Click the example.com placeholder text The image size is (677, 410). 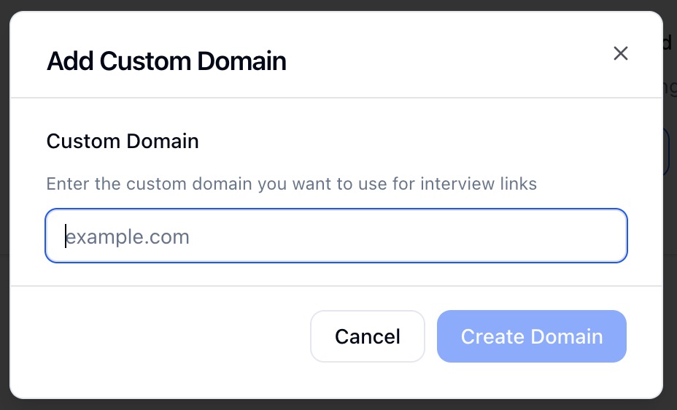point(128,236)
